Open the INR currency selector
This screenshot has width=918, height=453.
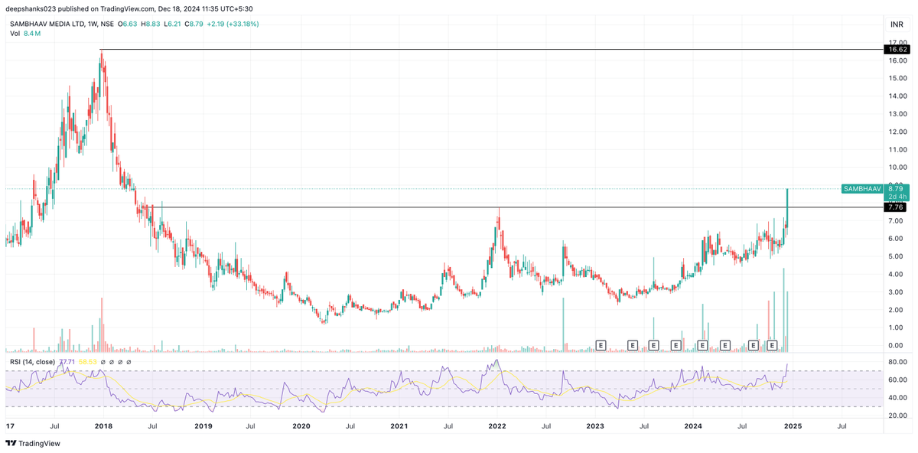tap(897, 24)
